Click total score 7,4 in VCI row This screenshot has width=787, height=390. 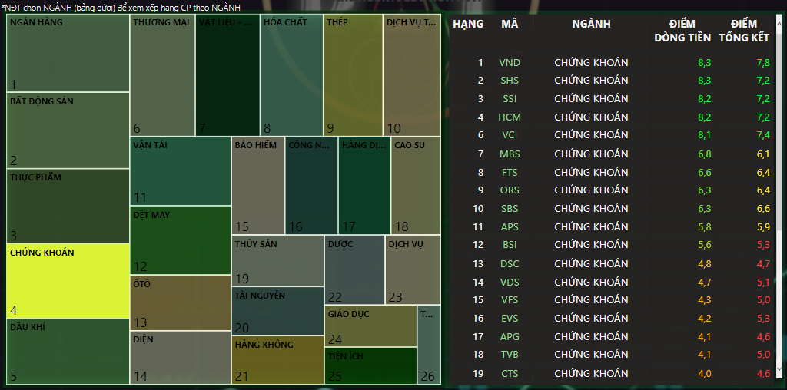click(763, 135)
